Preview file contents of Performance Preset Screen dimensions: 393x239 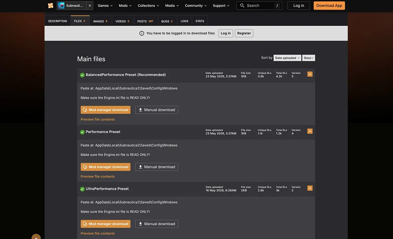[97, 177]
